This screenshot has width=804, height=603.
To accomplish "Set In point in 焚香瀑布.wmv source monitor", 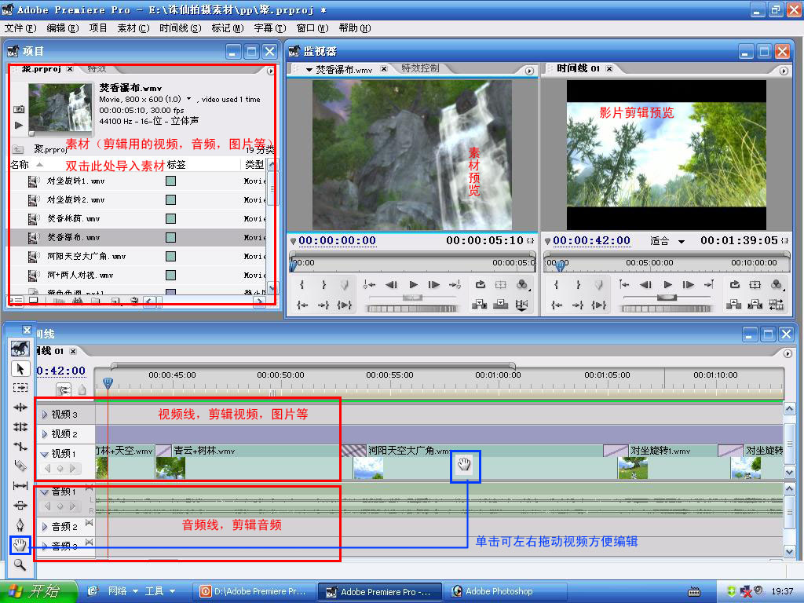I will pyautogui.click(x=302, y=284).
